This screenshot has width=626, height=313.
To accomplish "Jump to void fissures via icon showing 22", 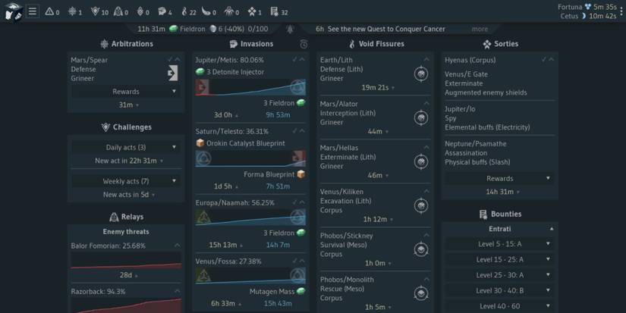I will (x=188, y=12).
